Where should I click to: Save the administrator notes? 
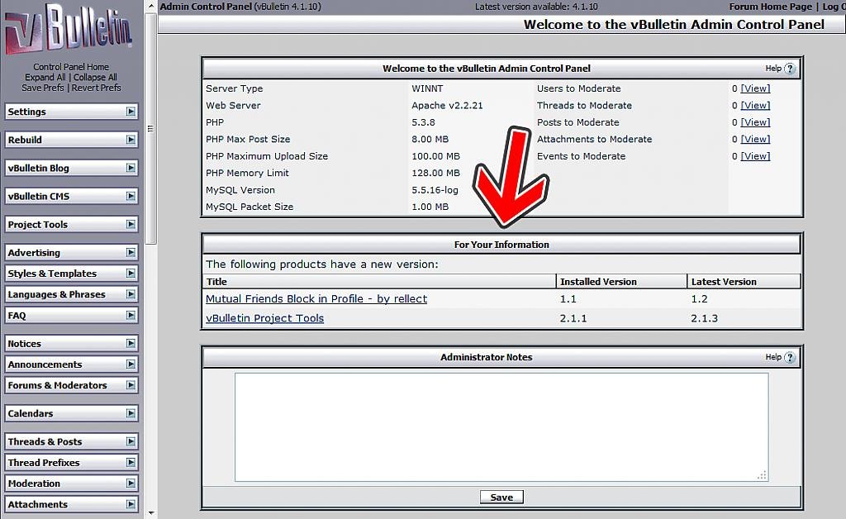pyautogui.click(x=501, y=497)
